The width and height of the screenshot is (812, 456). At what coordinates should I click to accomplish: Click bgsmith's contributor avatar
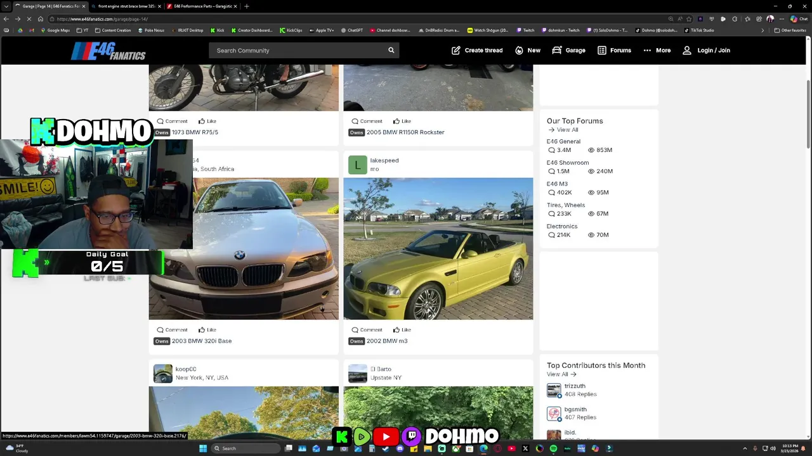pos(554,414)
